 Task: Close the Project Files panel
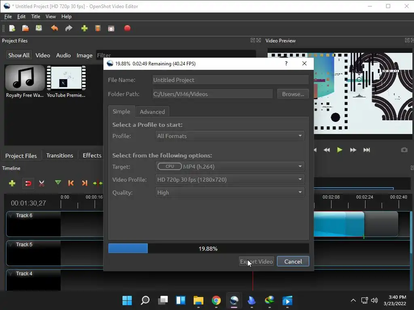[259, 40]
